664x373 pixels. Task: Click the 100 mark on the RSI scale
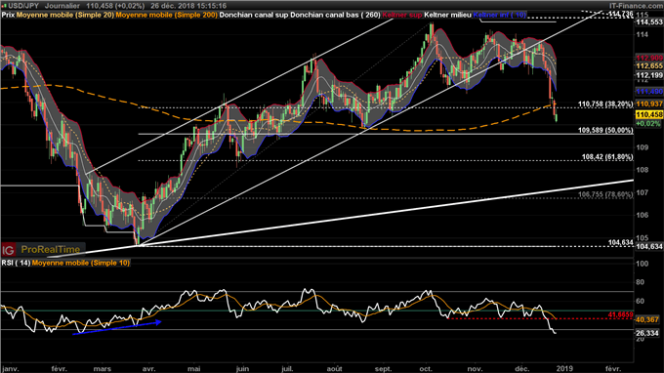[642, 264]
